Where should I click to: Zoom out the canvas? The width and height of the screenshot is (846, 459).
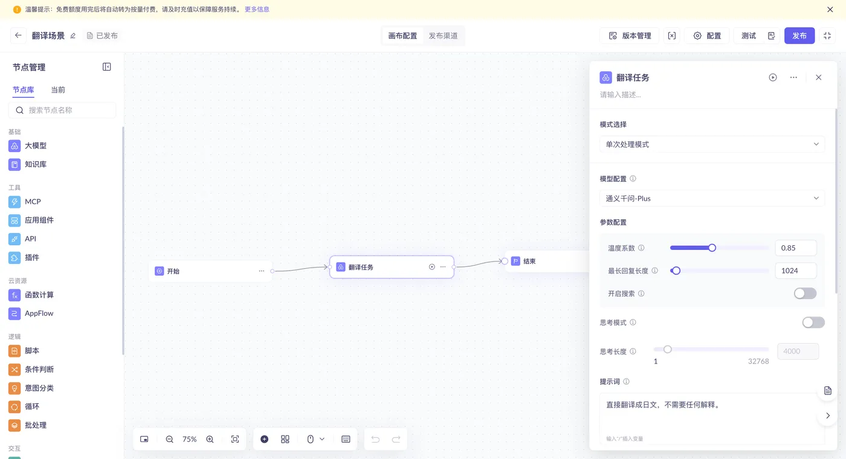(170, 439)
